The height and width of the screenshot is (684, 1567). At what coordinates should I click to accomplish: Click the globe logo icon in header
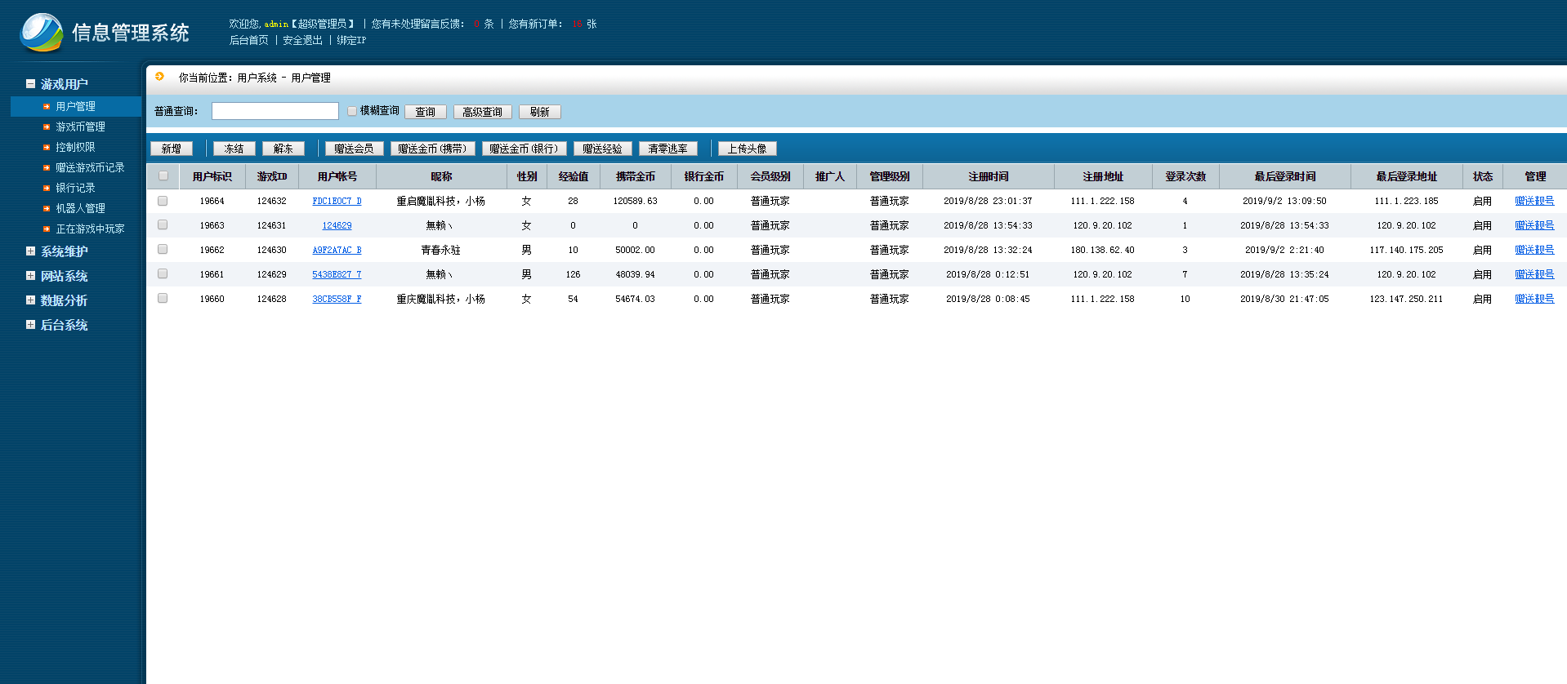click(41, 32)
